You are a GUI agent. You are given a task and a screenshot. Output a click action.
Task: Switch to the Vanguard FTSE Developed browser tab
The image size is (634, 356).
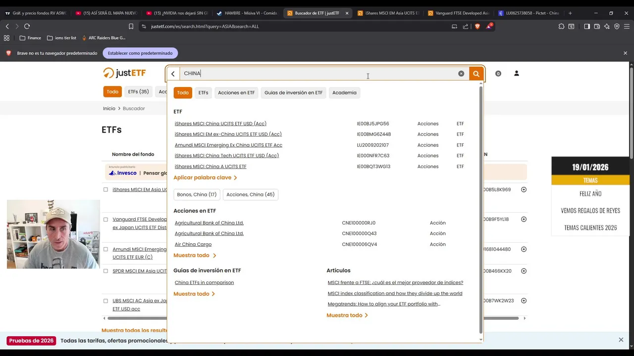459,13
